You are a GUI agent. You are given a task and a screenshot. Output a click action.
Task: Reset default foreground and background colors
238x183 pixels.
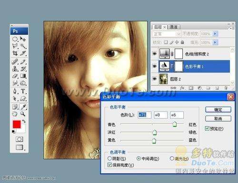[x=13, y=132]
